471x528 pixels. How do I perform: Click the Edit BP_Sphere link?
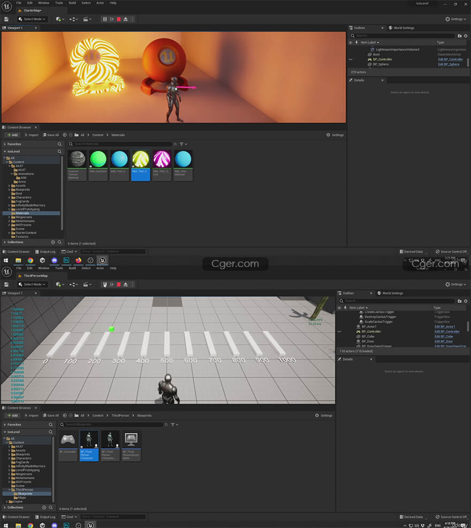(x=449, y=64)
